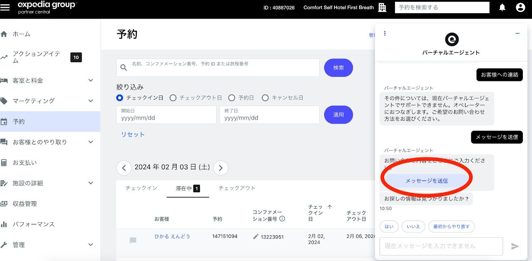The height and width of the screenshot is (261, 532).
Task: Click the メッセージを送信 button in chat
Action: pos(426,181)
